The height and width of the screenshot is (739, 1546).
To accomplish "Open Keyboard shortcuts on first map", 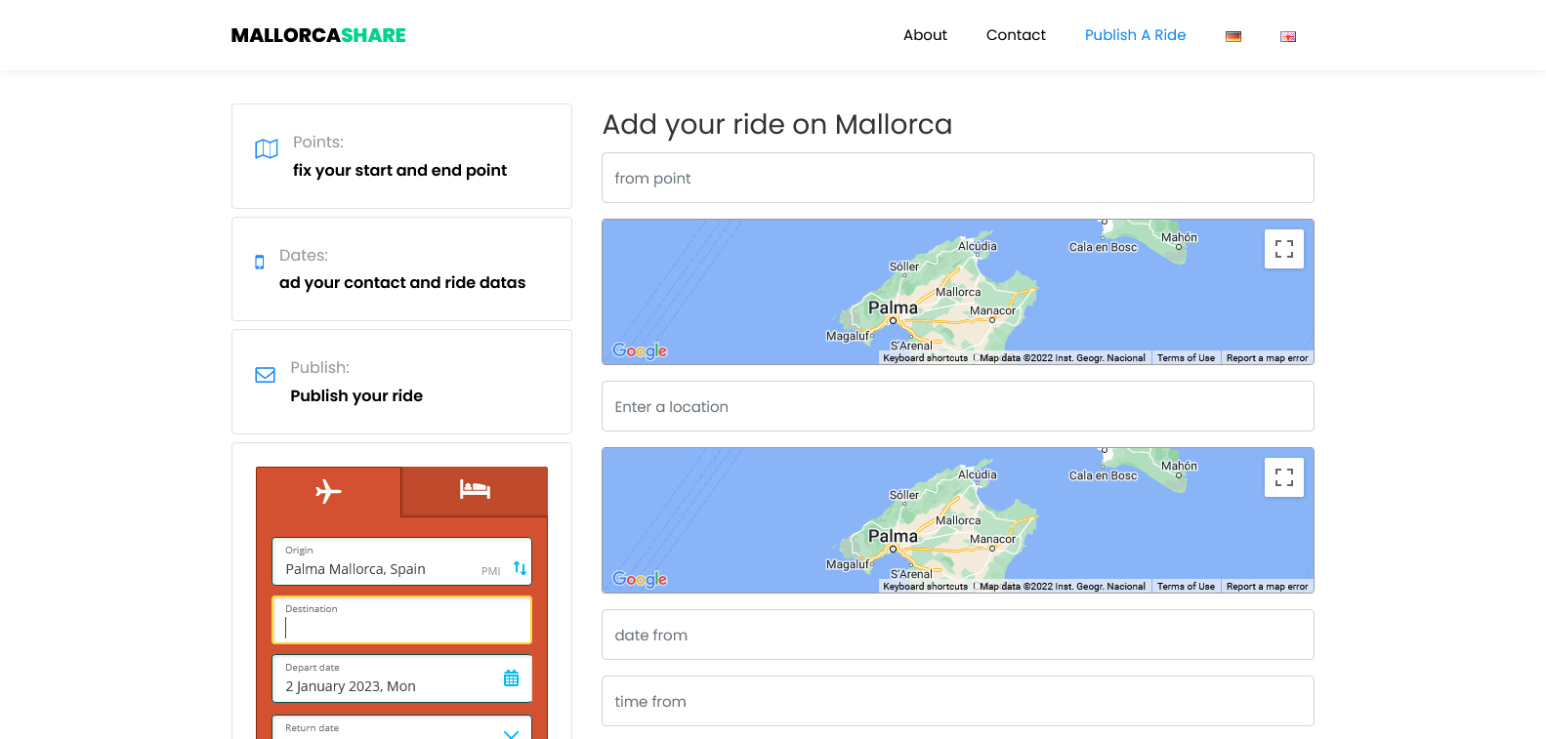I will (x=926, y=358).
